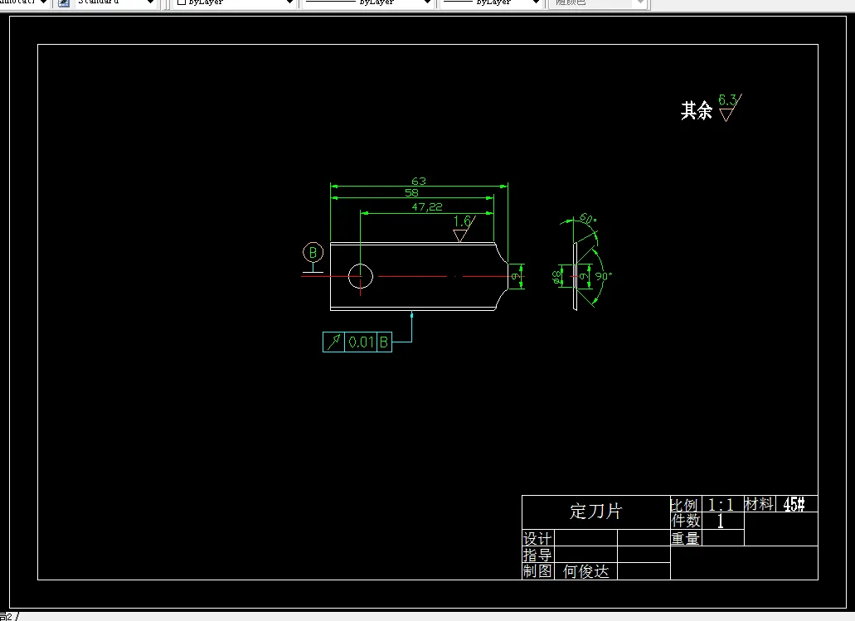Screen dimensions: 855x621
Task: Open the ByLayer color control dropdown
Action: (235, 2)
